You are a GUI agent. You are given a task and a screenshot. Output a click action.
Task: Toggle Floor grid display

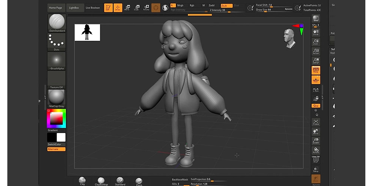316,80
